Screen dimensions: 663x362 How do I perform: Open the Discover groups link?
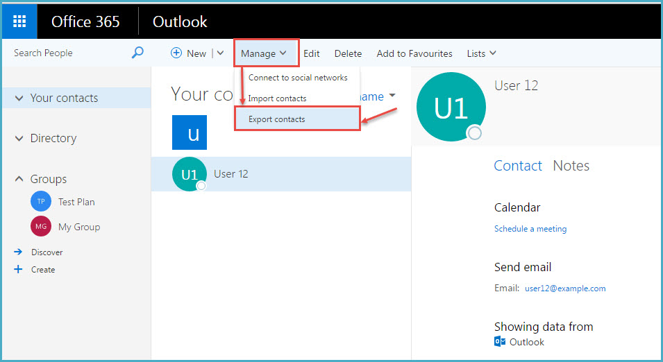[47, 252]
